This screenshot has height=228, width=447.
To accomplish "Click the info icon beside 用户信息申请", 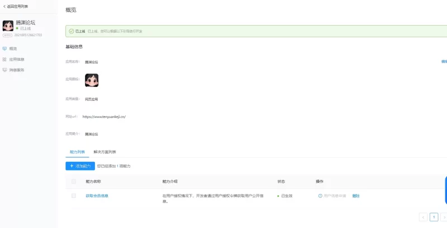I will [x=320, y=196].
